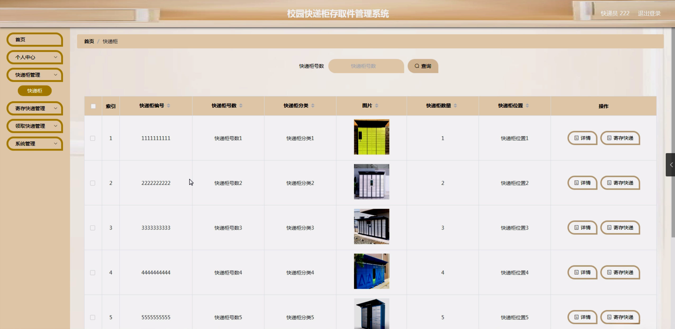
Task: Check the row 1 checkbox
Action: click(x=93, y=138)
